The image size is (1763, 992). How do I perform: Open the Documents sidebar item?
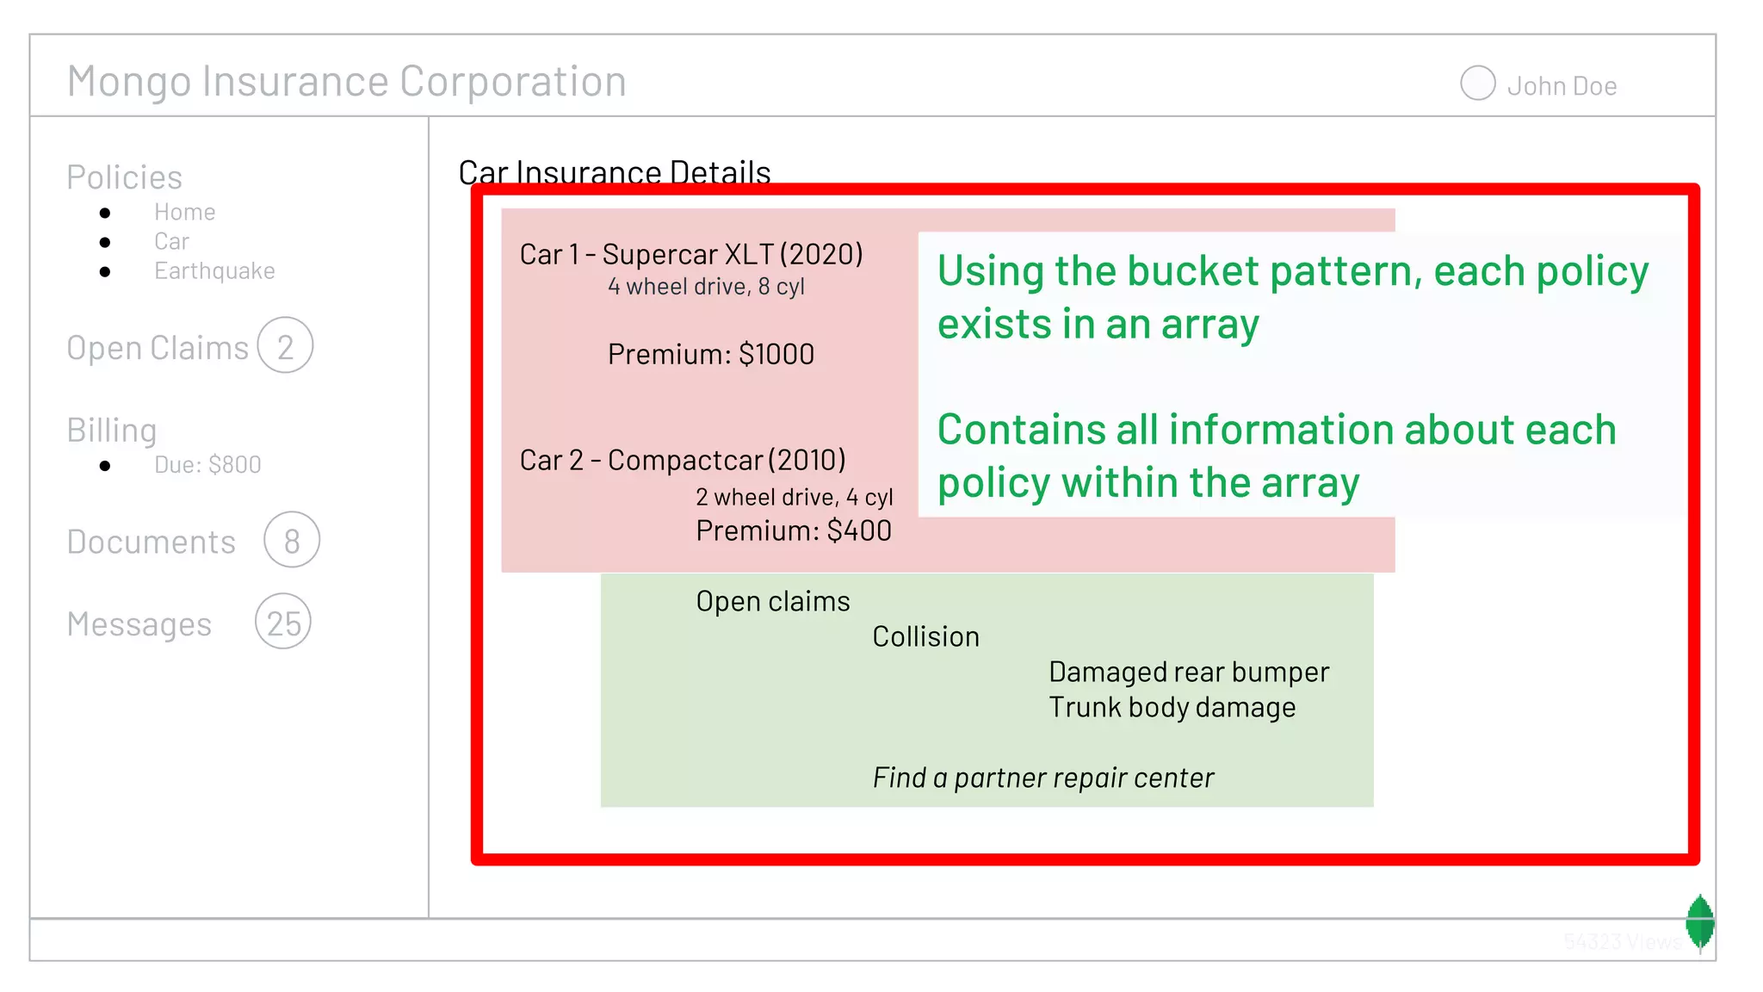coord(152,542)
